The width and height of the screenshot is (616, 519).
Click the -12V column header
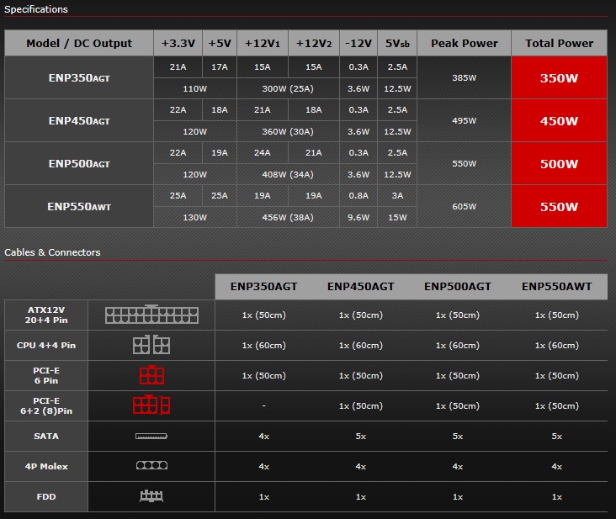[x=358, y=43]
